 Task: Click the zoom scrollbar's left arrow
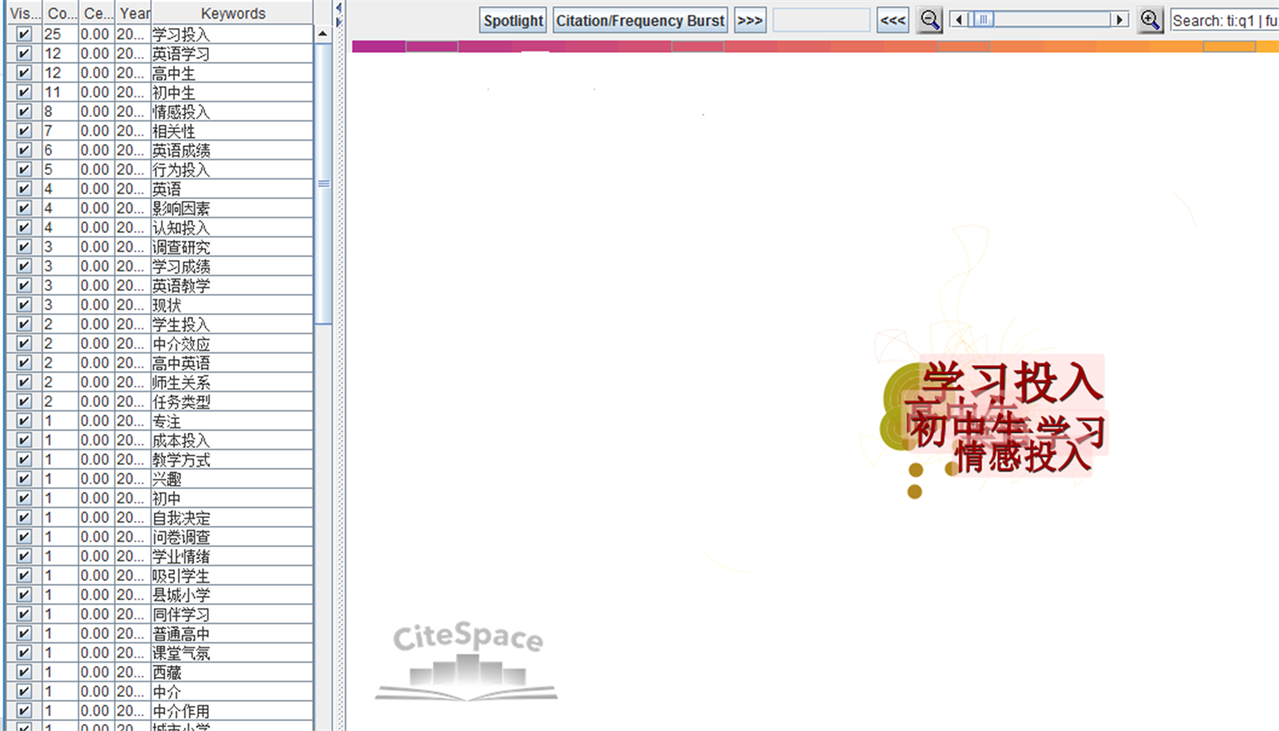pos(958,20)
